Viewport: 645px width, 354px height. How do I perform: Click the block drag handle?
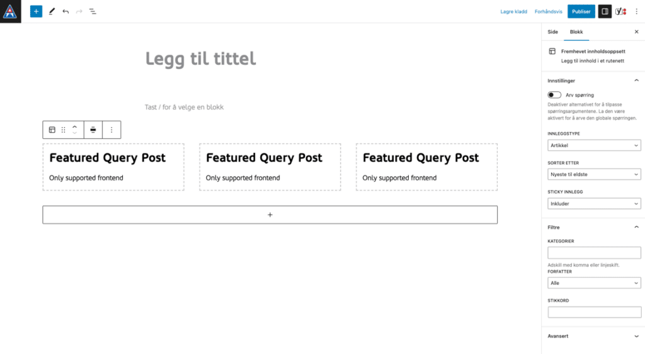coord(63,130)
